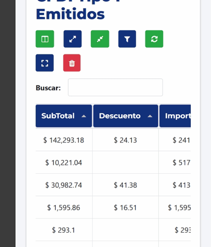Image resolution: width=211 pixels, height=247 pixels.
Task: Click the $ 41.38 discount cell
Action: click(125, 185)
